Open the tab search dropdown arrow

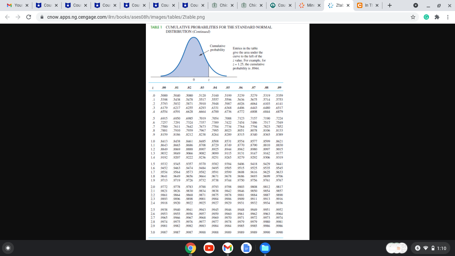pyautogui.click(x=415, y=6)
